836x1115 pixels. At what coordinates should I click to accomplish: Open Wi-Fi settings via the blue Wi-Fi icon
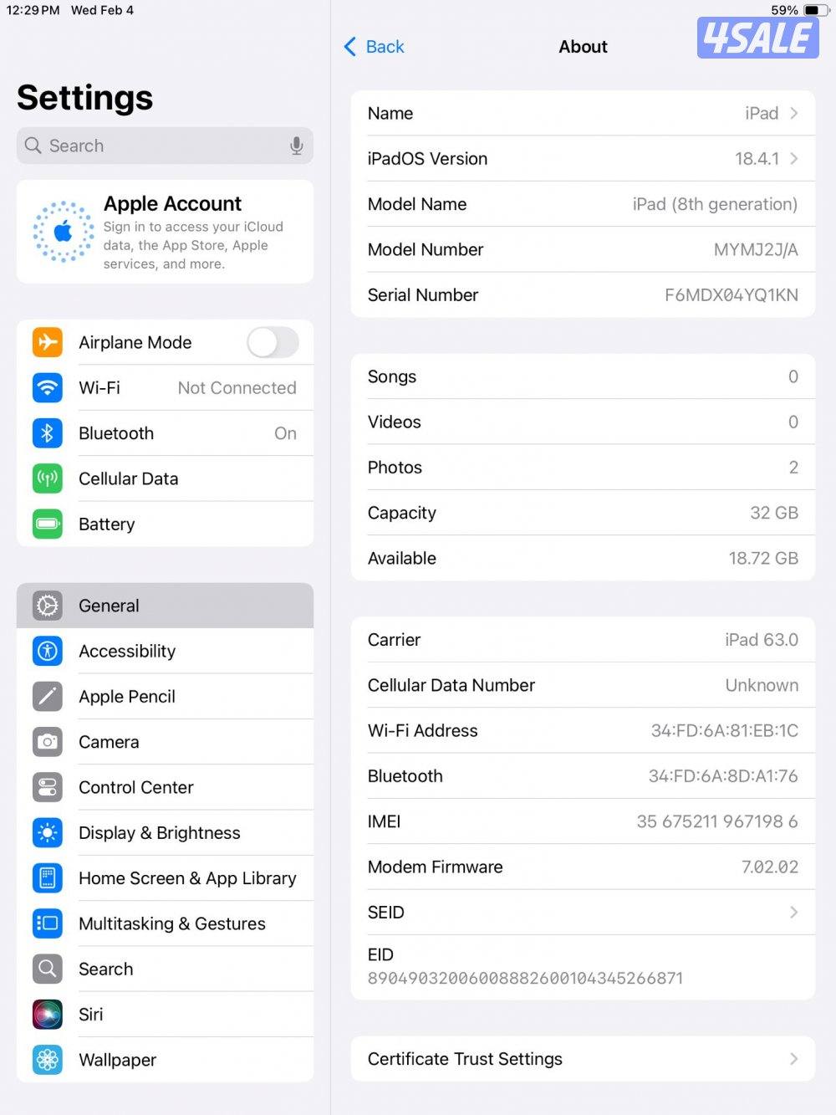pos(48,387)
